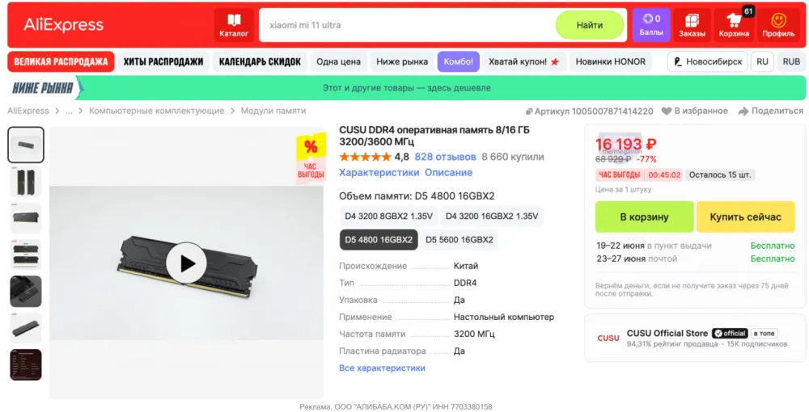Viewport: 809px width, 412px height.
Task: Play the product video
Action: pyautogui.click(x=186, y=263)
